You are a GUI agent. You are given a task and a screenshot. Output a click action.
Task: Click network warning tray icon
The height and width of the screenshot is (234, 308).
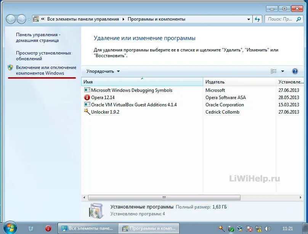pyautogui.click(x=258, y=229)
